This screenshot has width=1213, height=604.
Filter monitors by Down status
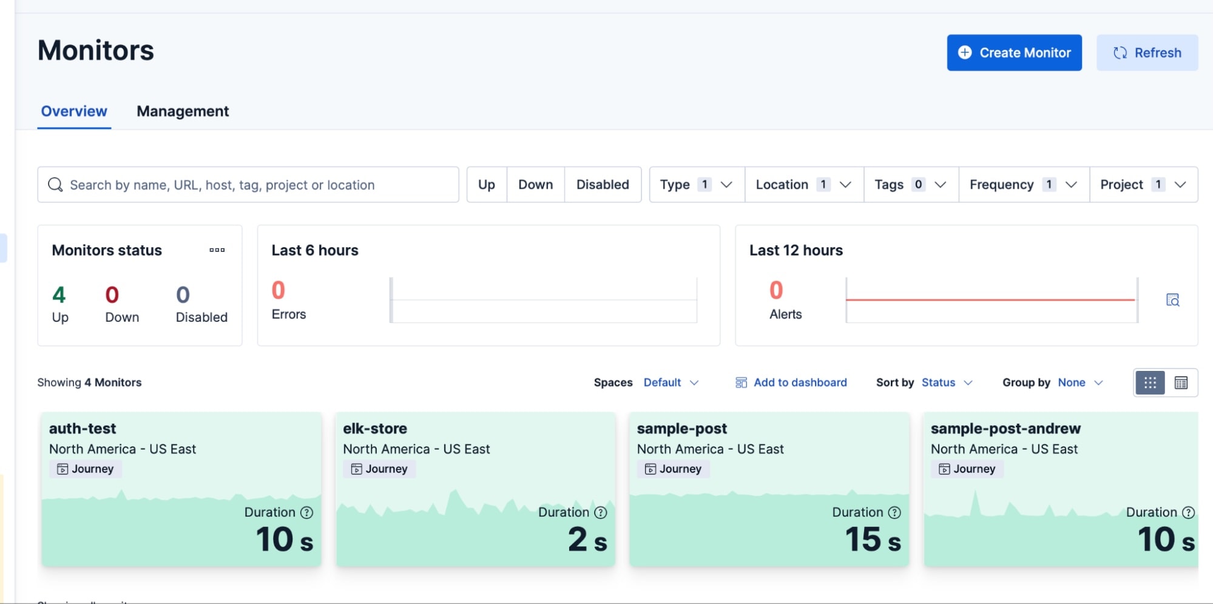coord(535,184)
